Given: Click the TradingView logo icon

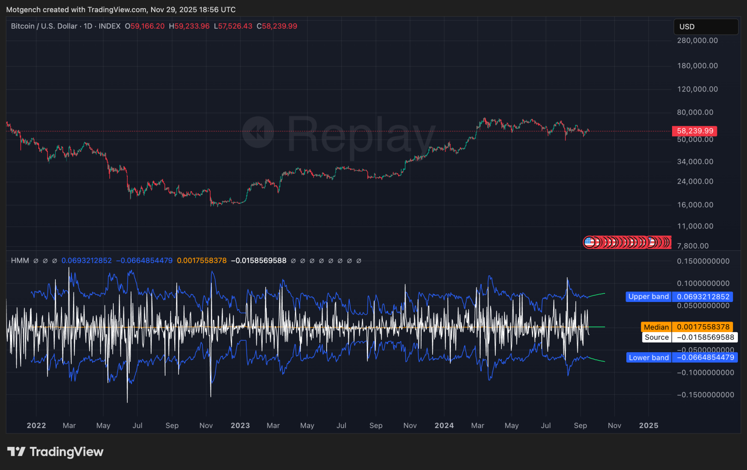Looking at the screenshot, I should (17, 452).
